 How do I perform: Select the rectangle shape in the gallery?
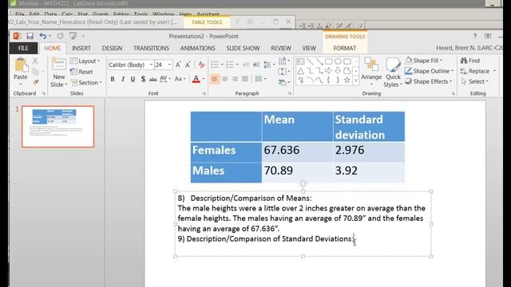(x=328, y=61)
